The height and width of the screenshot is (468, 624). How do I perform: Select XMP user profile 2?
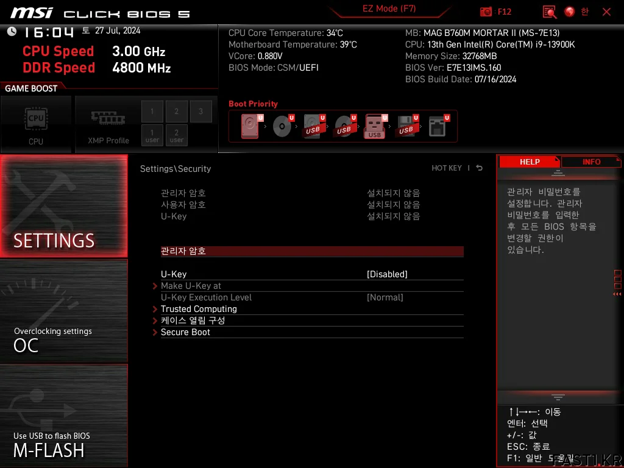coord(176,136)
